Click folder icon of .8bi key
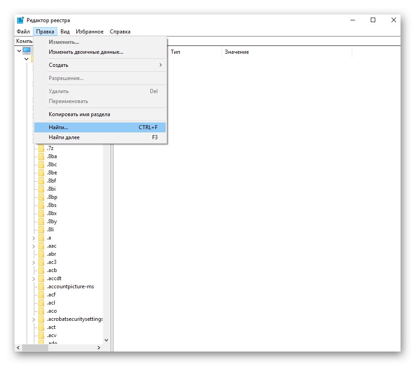The width and height of the screenshot is (415, 366). click(41, 189)
